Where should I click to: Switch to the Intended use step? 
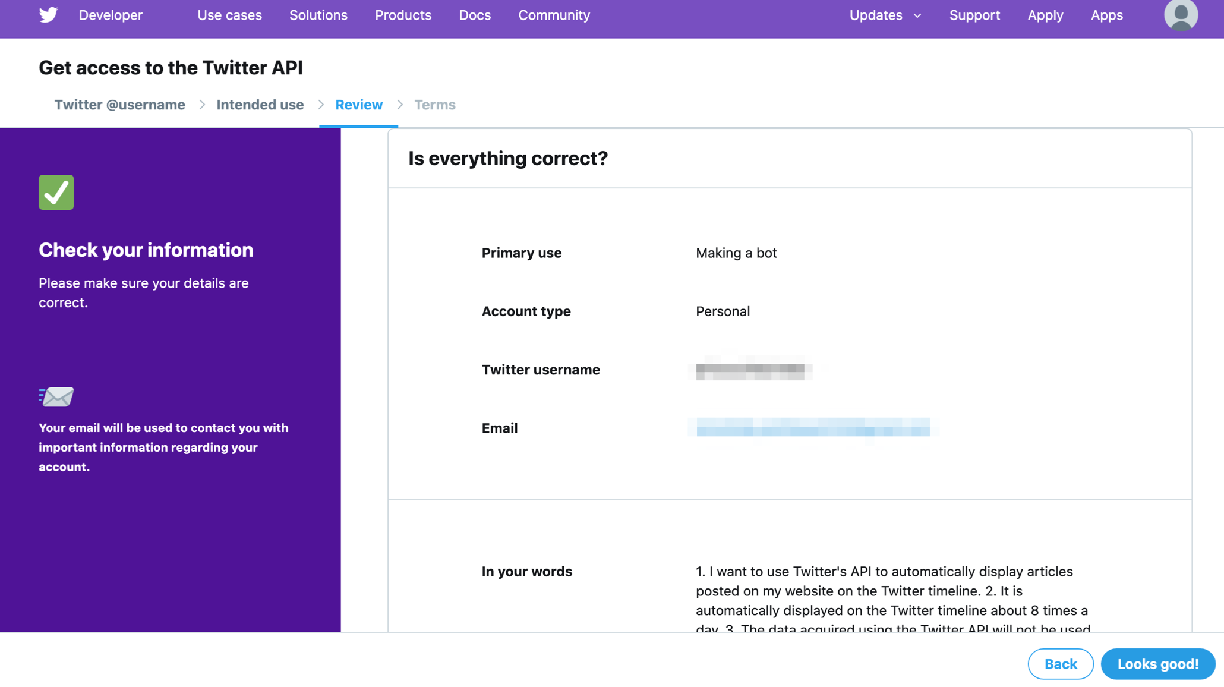(x=260, y=105)
